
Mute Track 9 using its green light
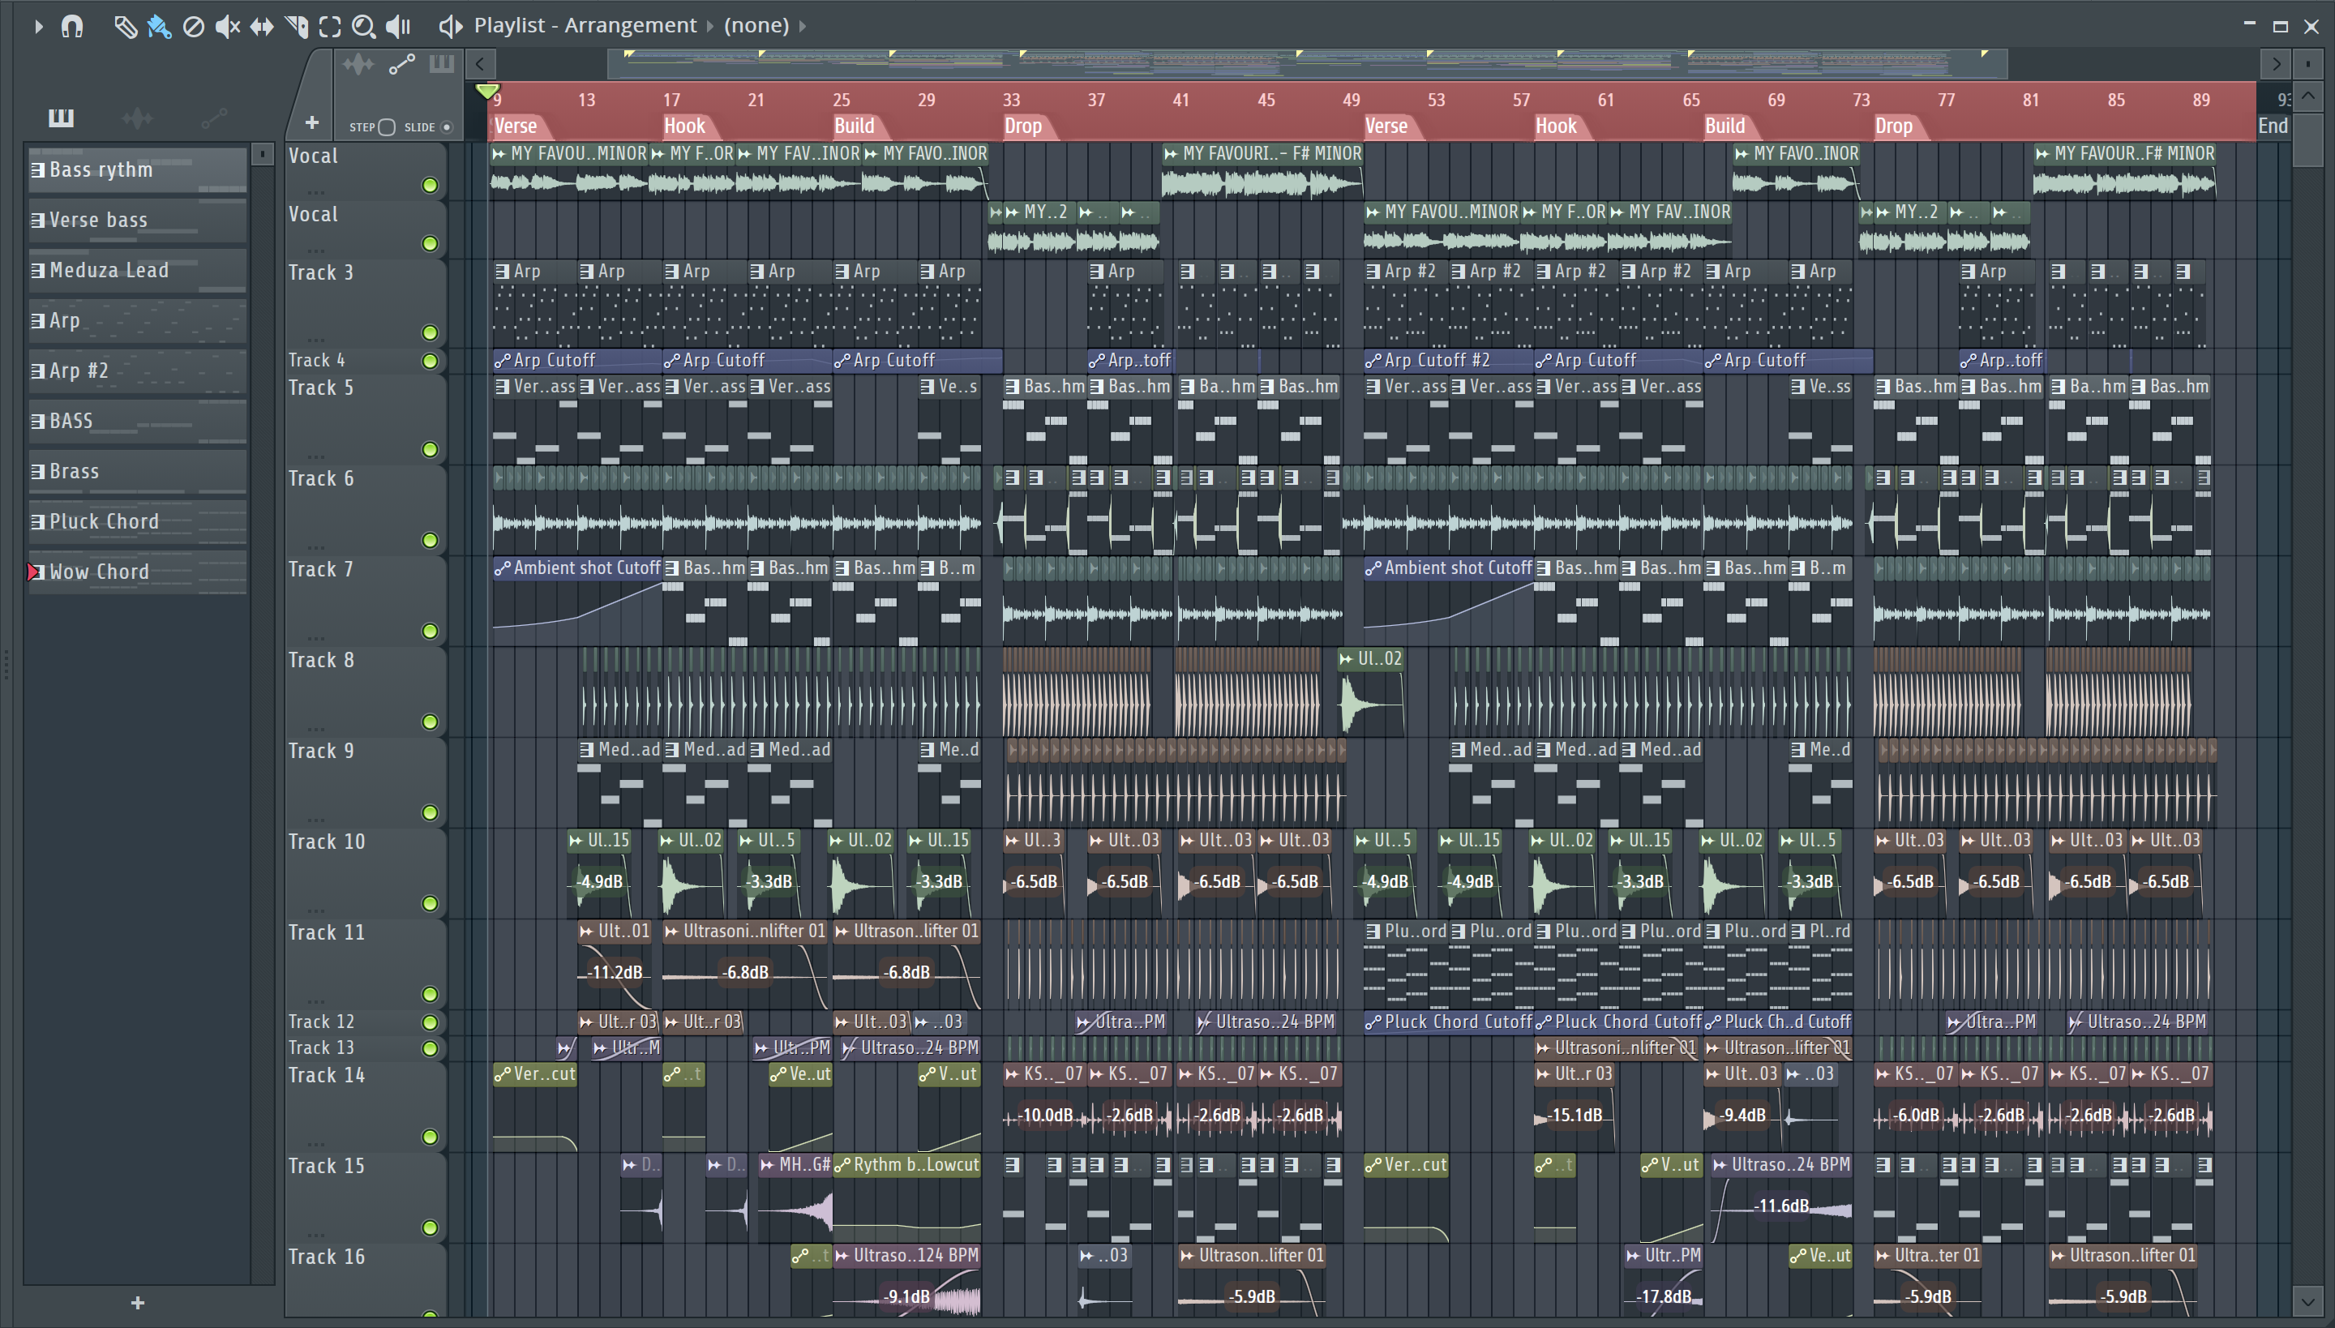click(430, 812)
